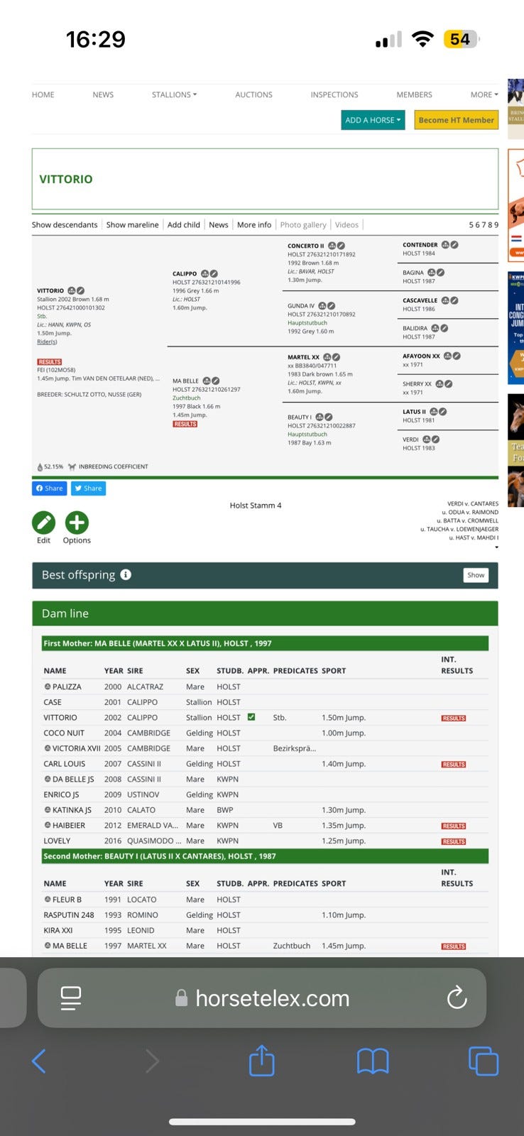Screen dimensions: 524x1136
Task: Click the pedigree icon next to BALIDIRA
Action: pyautogui.click(x=435, y=328)
